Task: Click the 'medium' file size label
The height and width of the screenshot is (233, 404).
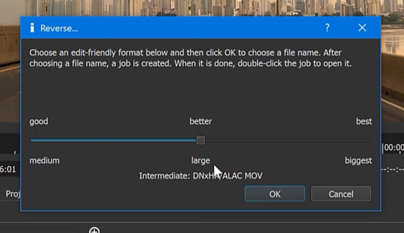Action: [44, 160]
